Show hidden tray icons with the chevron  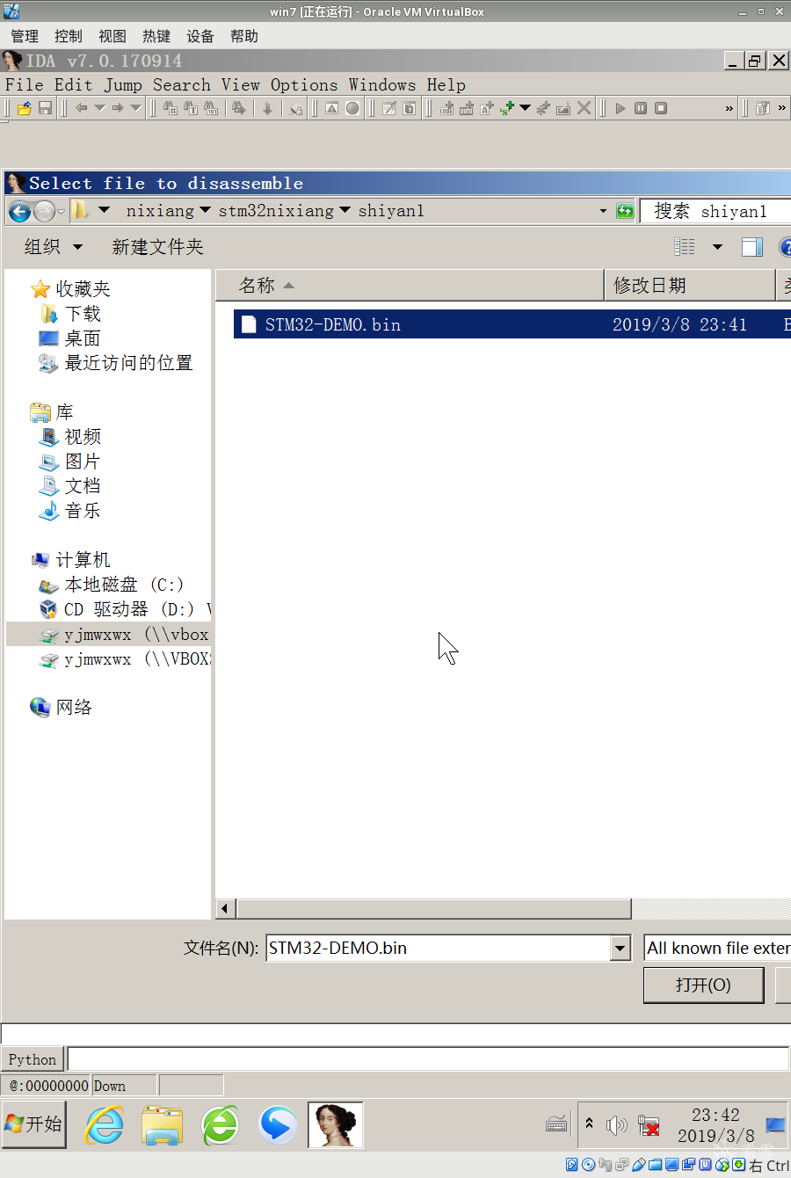(x=589, y=1124)
